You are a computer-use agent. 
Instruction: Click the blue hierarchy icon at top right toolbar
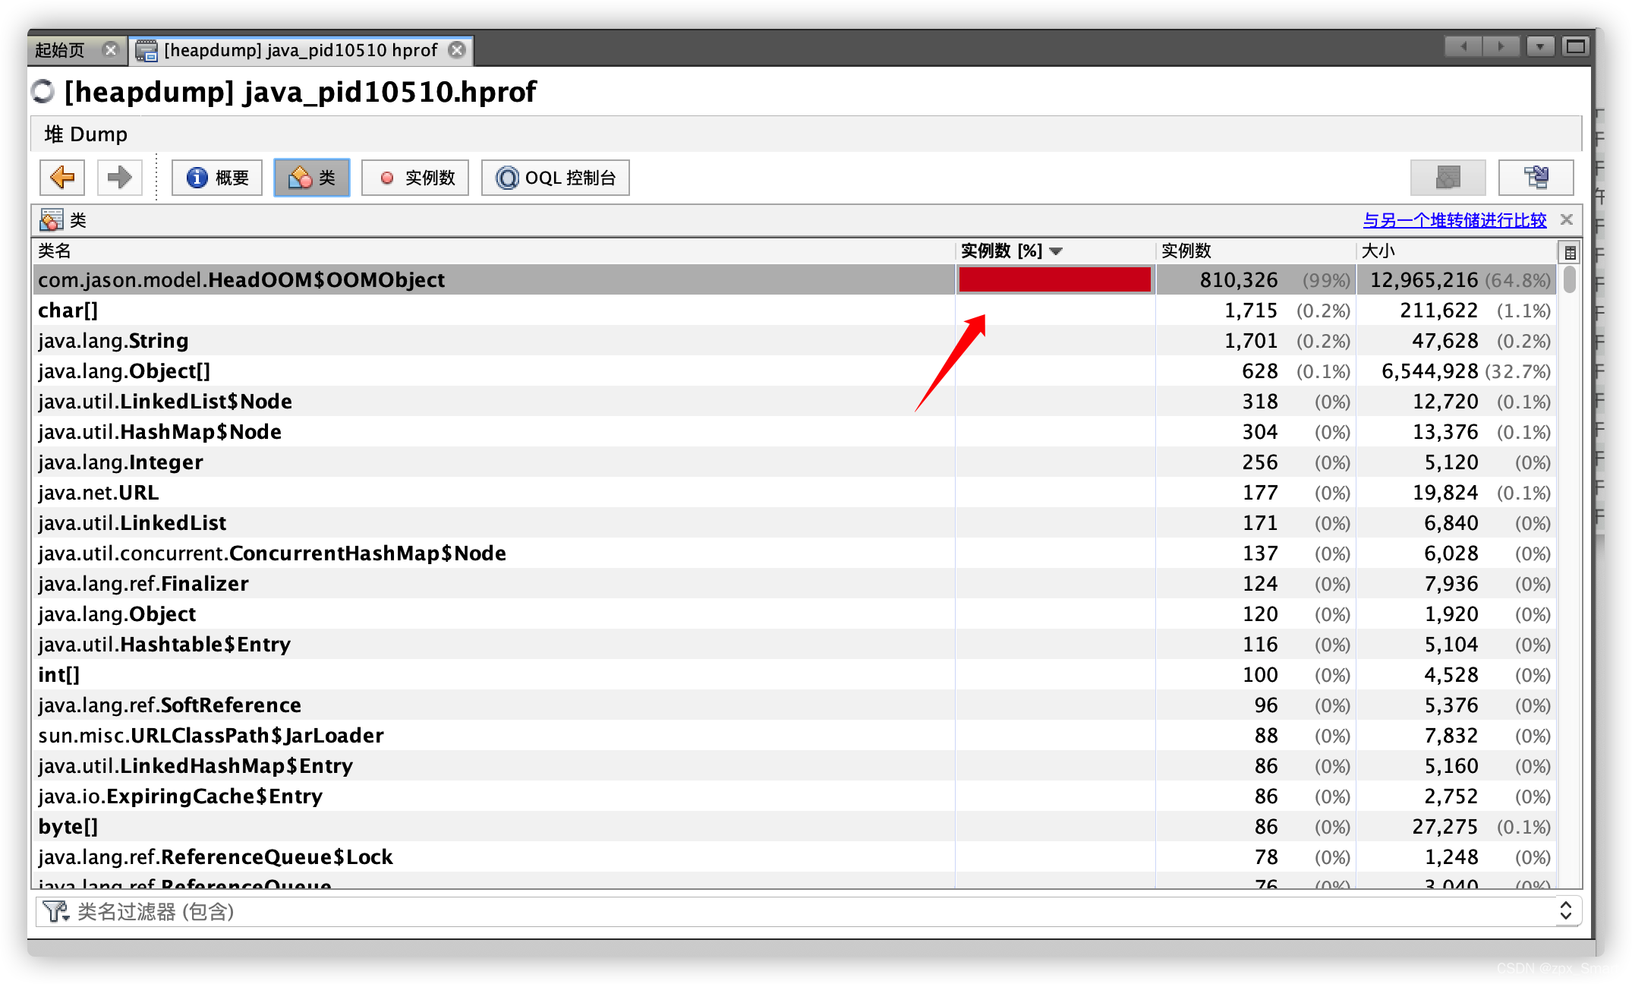click(x=1535, y=177)
